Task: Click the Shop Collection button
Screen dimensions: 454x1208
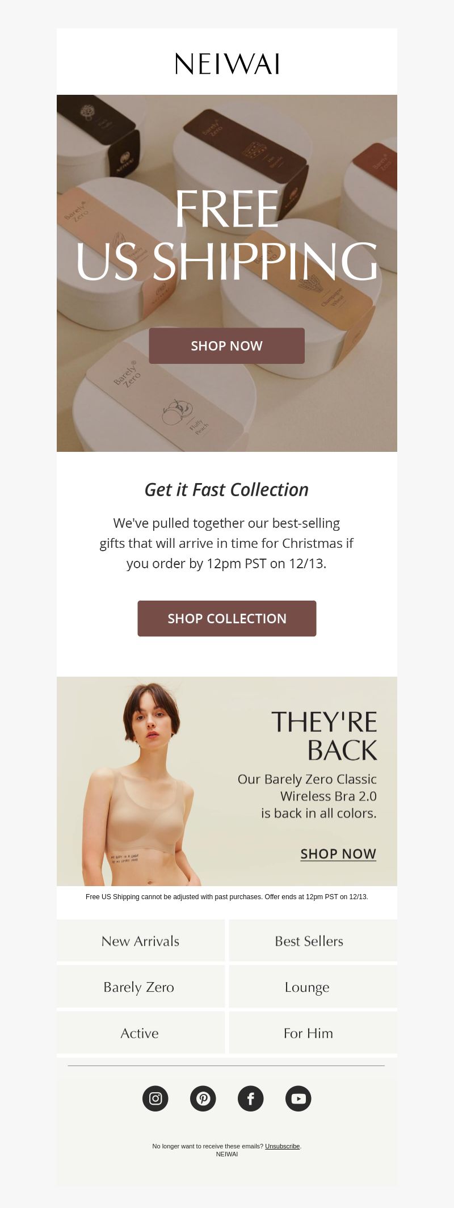Action: pyautogui.click(x=227, y=618)
